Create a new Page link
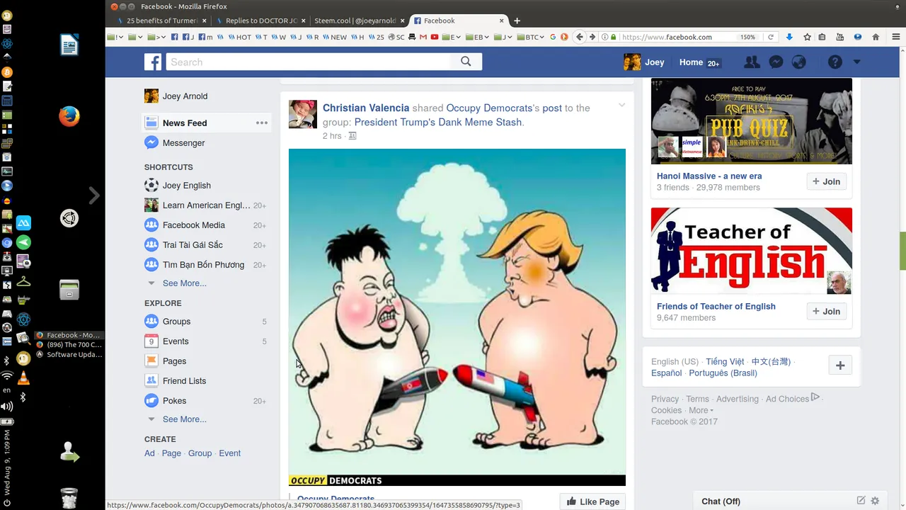 [x=171, y=453]
